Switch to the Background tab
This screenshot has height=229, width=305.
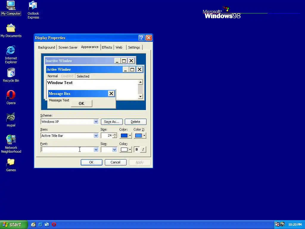click(x=46, y=47)
